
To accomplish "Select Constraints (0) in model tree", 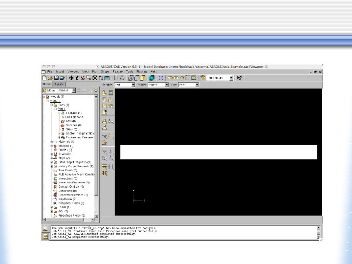I will pyautogui.click(x=67, y=191).
